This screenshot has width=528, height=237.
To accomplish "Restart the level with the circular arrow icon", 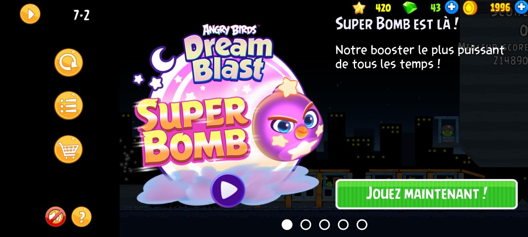I will pyautogui.click(x=69, y=63).
